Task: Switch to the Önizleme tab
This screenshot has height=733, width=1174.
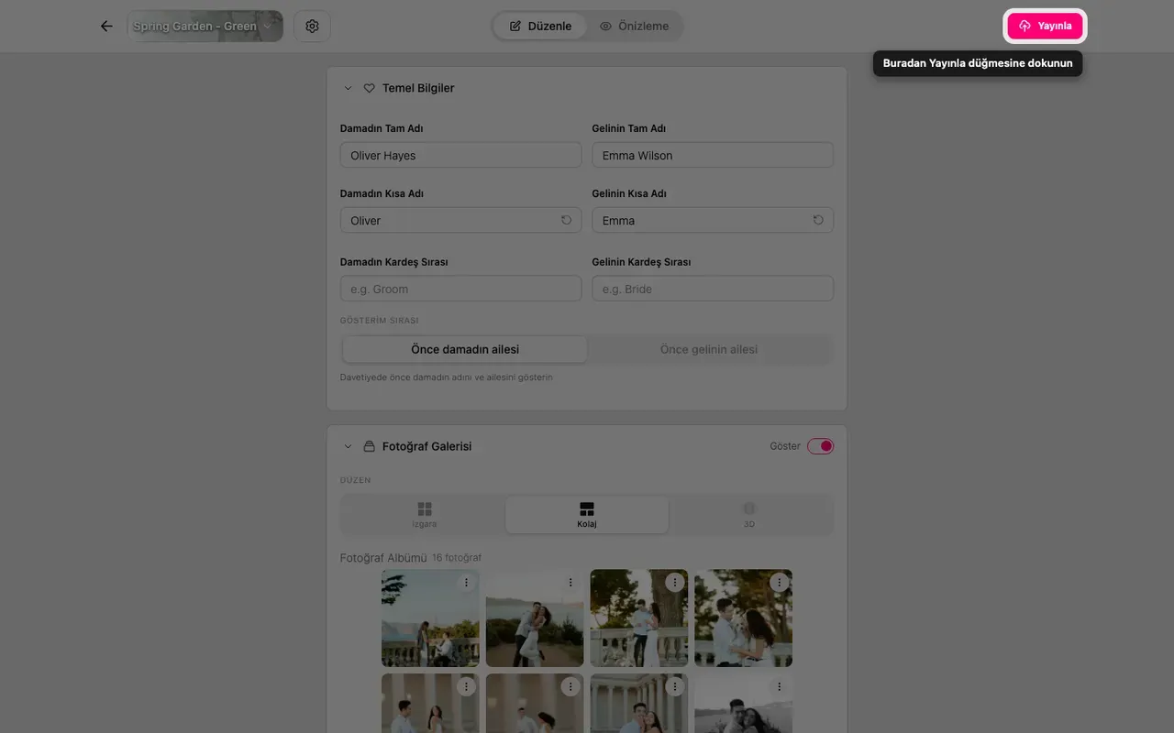Action: pyautogui.click(x=635, y=26)
